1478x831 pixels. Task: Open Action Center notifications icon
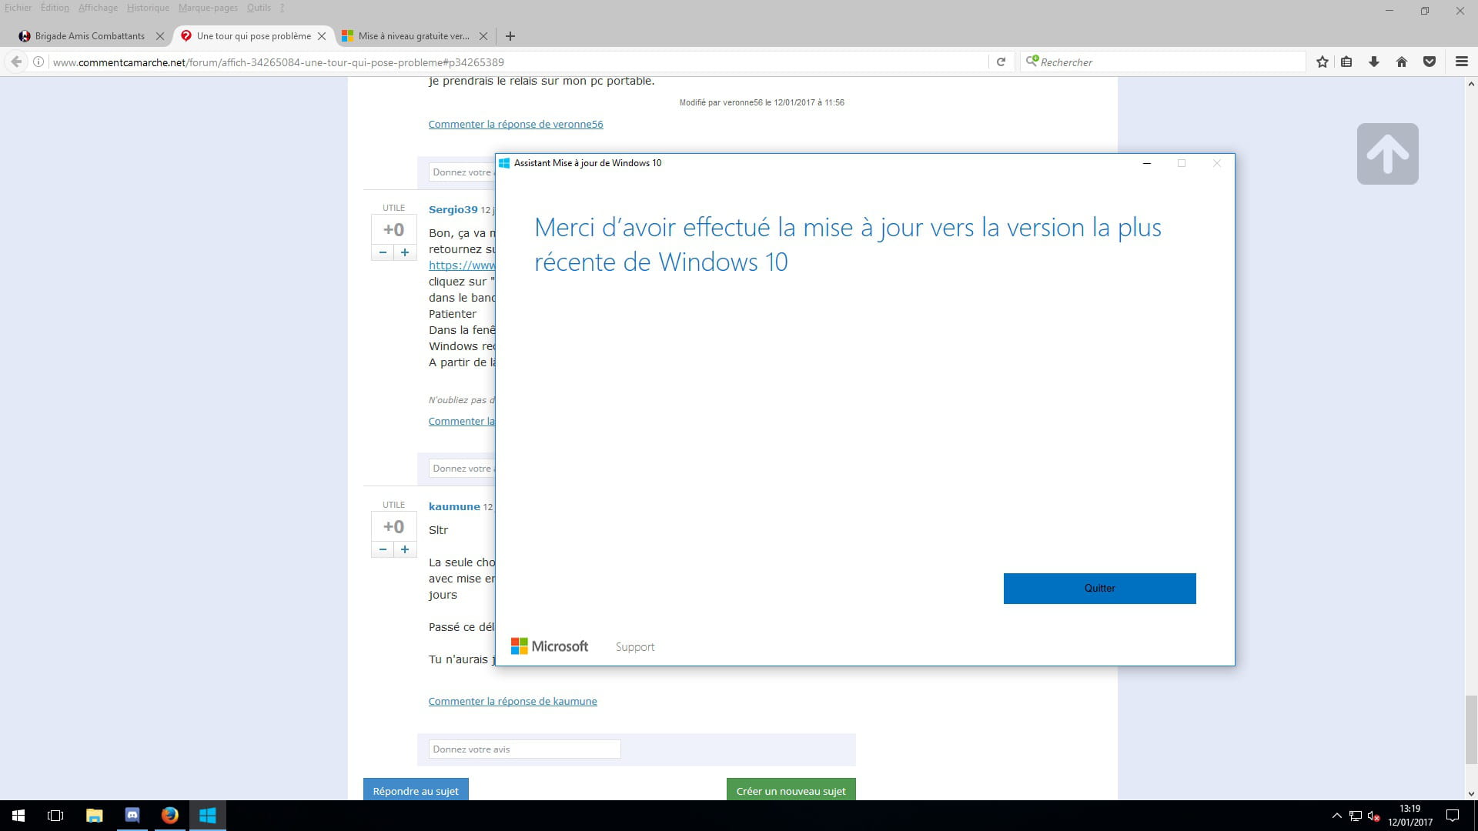[x=1453, y=816]
